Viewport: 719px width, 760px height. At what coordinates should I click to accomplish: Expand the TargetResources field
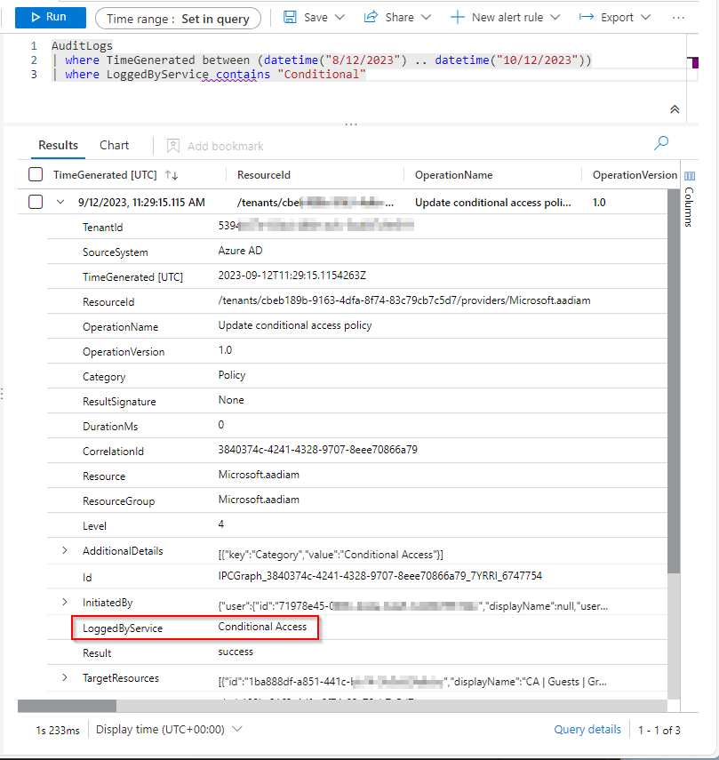point(65,677)
